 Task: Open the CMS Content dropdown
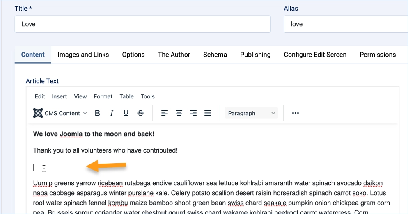[60, 113]
